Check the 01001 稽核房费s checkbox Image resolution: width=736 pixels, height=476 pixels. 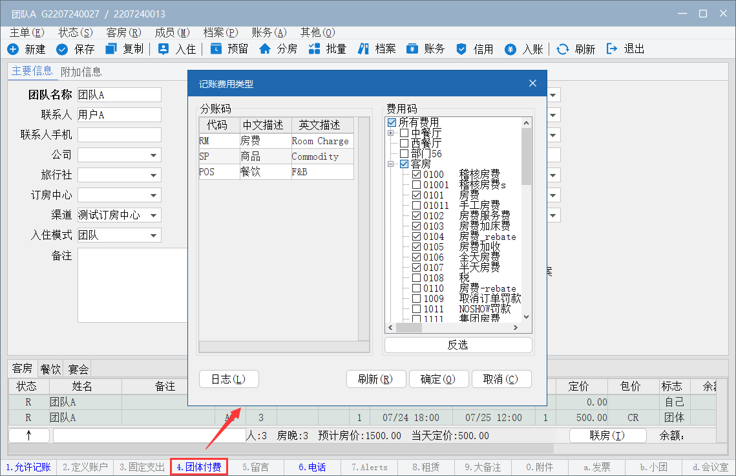pos(416,185)
